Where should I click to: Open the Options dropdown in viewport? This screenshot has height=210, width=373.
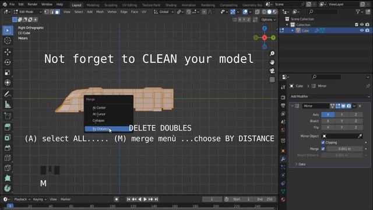click(268, 20)
